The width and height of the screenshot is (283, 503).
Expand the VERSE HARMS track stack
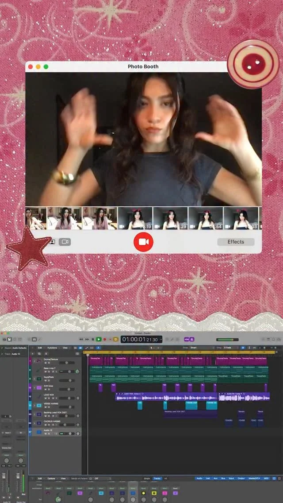tap(34, 406)
